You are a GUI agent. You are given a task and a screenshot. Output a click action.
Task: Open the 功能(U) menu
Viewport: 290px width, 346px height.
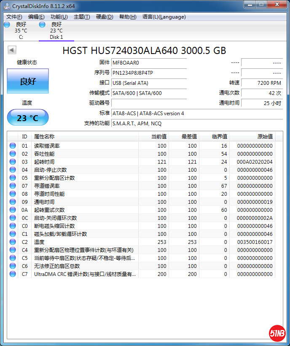click(59, 17)
